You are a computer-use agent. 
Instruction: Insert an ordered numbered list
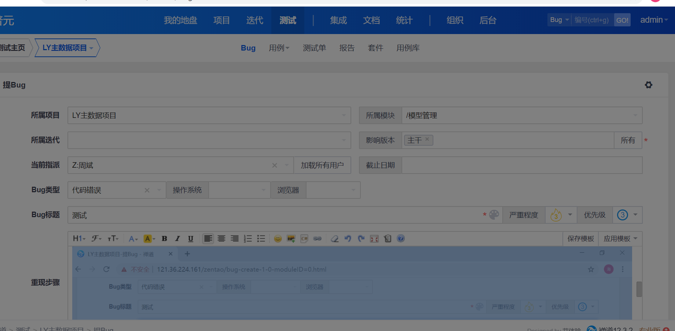pyautogui.click(x=248, y=239)
